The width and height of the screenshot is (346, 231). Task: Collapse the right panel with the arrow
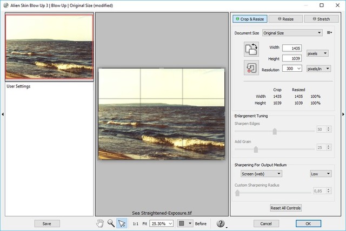point(343,114)
